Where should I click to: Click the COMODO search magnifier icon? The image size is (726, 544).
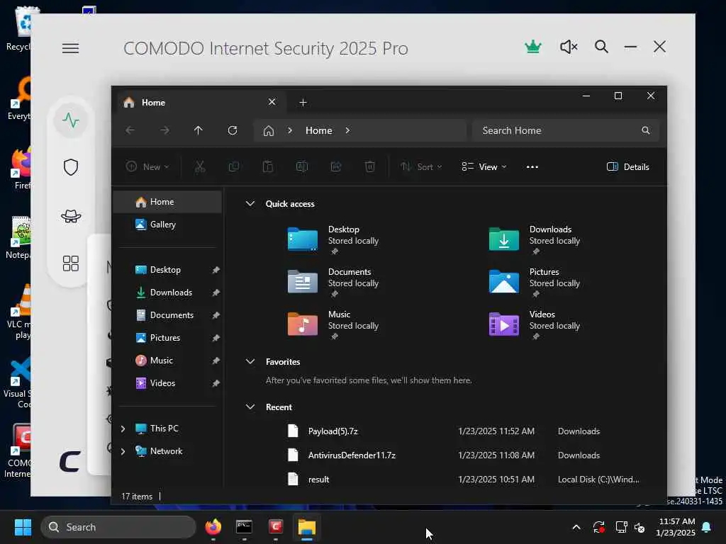[601, 47]
